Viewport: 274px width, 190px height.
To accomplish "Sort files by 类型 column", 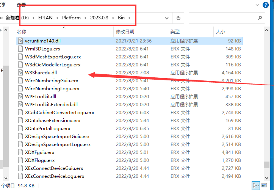I will tap(175, 31).
